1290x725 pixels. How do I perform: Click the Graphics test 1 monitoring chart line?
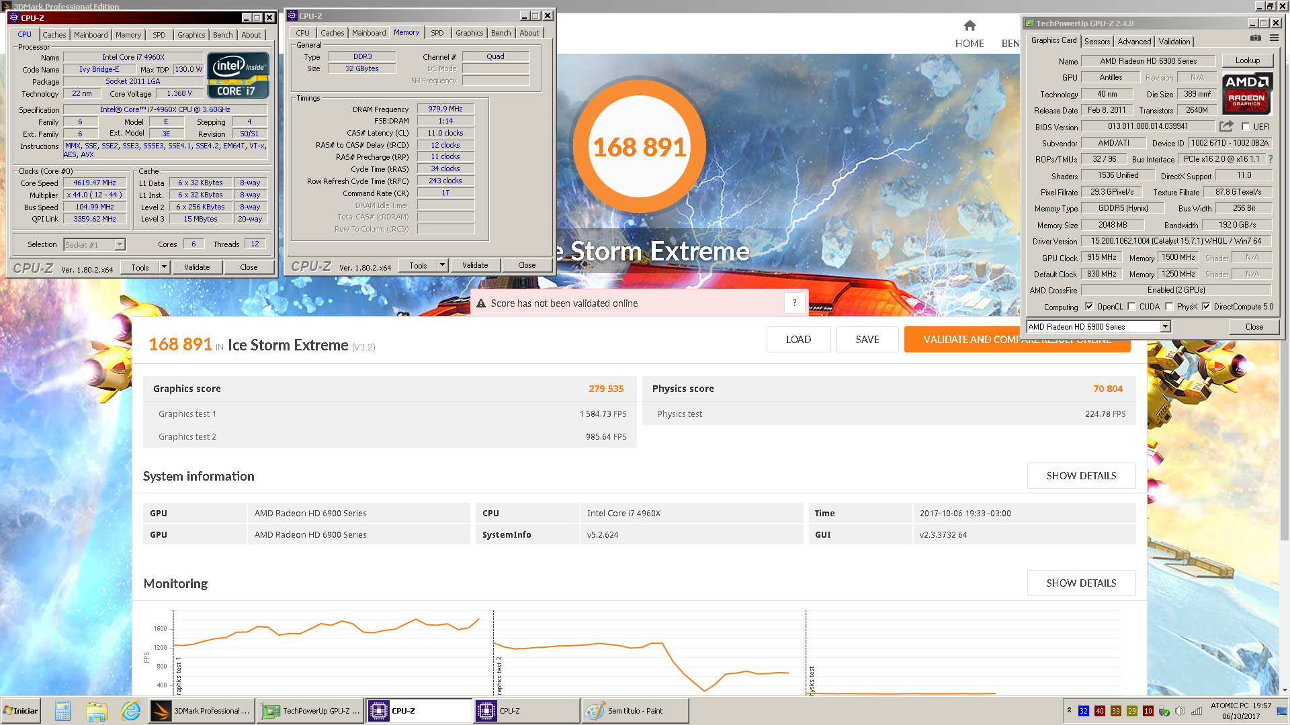click(326, 630)
